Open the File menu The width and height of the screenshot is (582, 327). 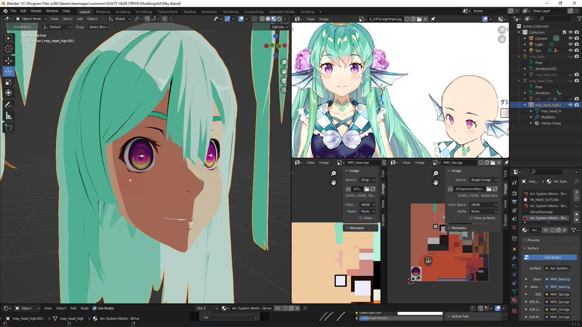tap(13, 11)
